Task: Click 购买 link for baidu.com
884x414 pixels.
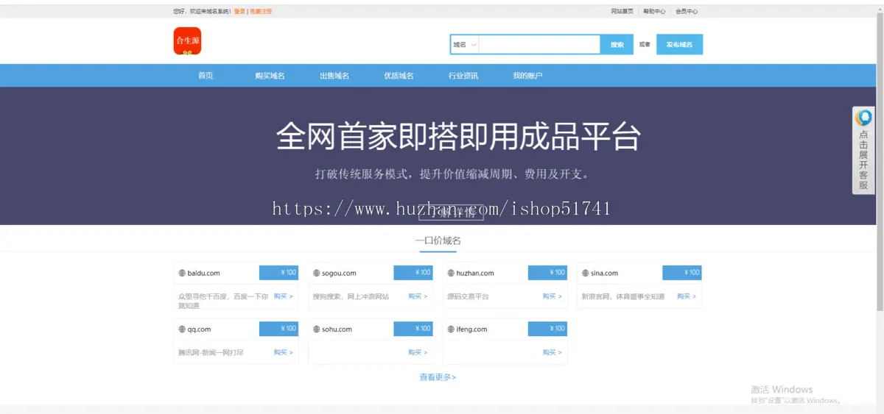Action: (x=284, y=296)
